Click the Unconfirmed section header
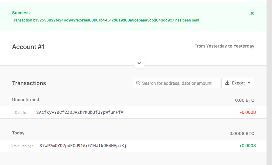272x165 pixels. coord(26,100)
